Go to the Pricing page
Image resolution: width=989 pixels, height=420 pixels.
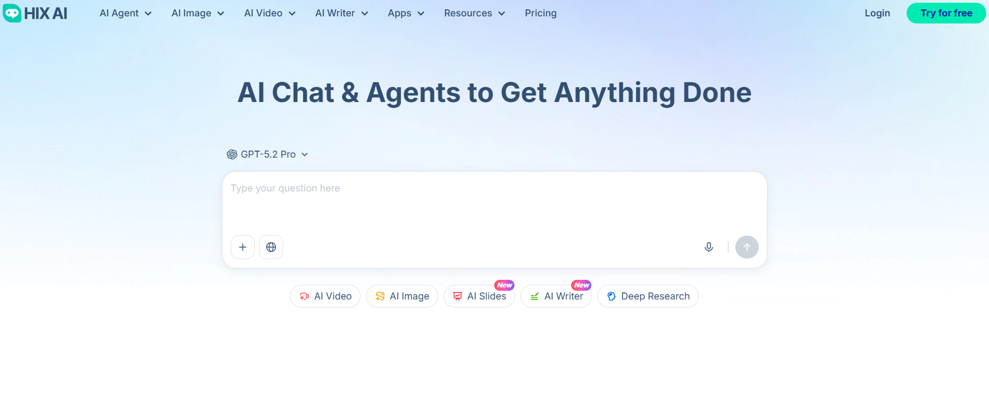(x=541, y=13)
